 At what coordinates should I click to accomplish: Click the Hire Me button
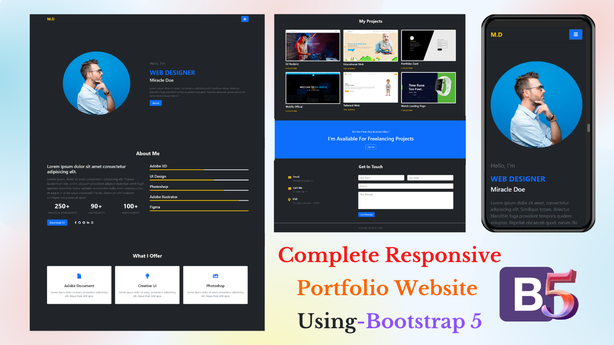[x=370, y=147]
